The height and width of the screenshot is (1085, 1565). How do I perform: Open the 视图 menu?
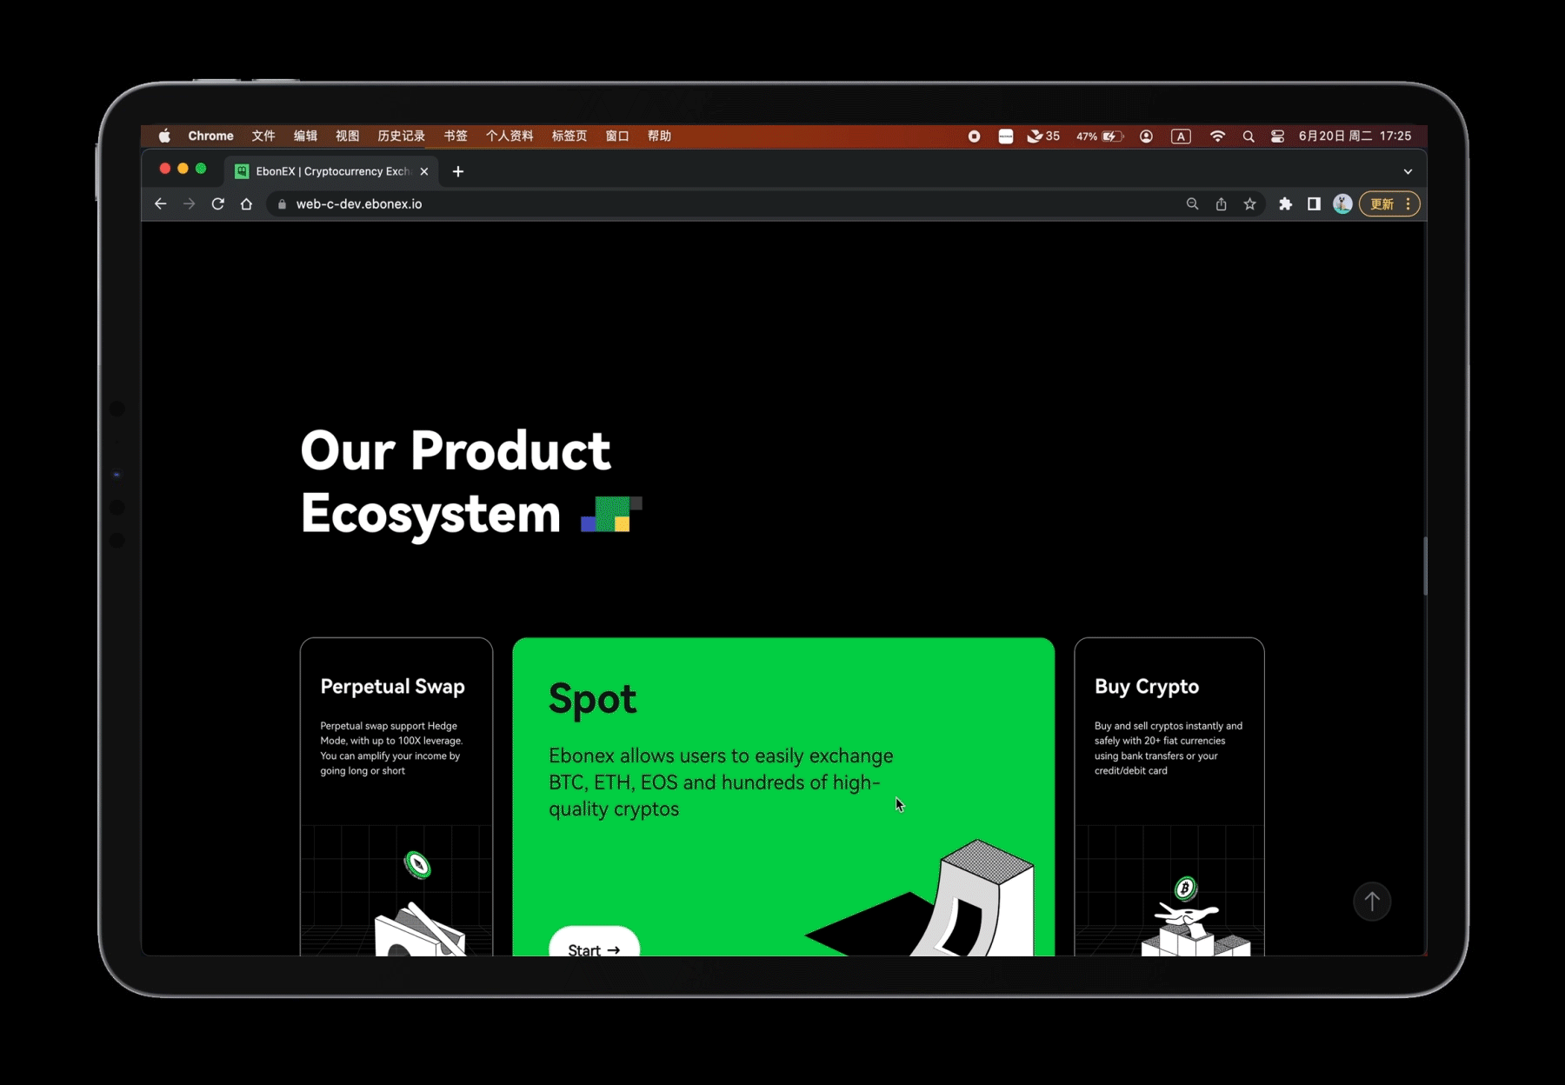[347, 136]
